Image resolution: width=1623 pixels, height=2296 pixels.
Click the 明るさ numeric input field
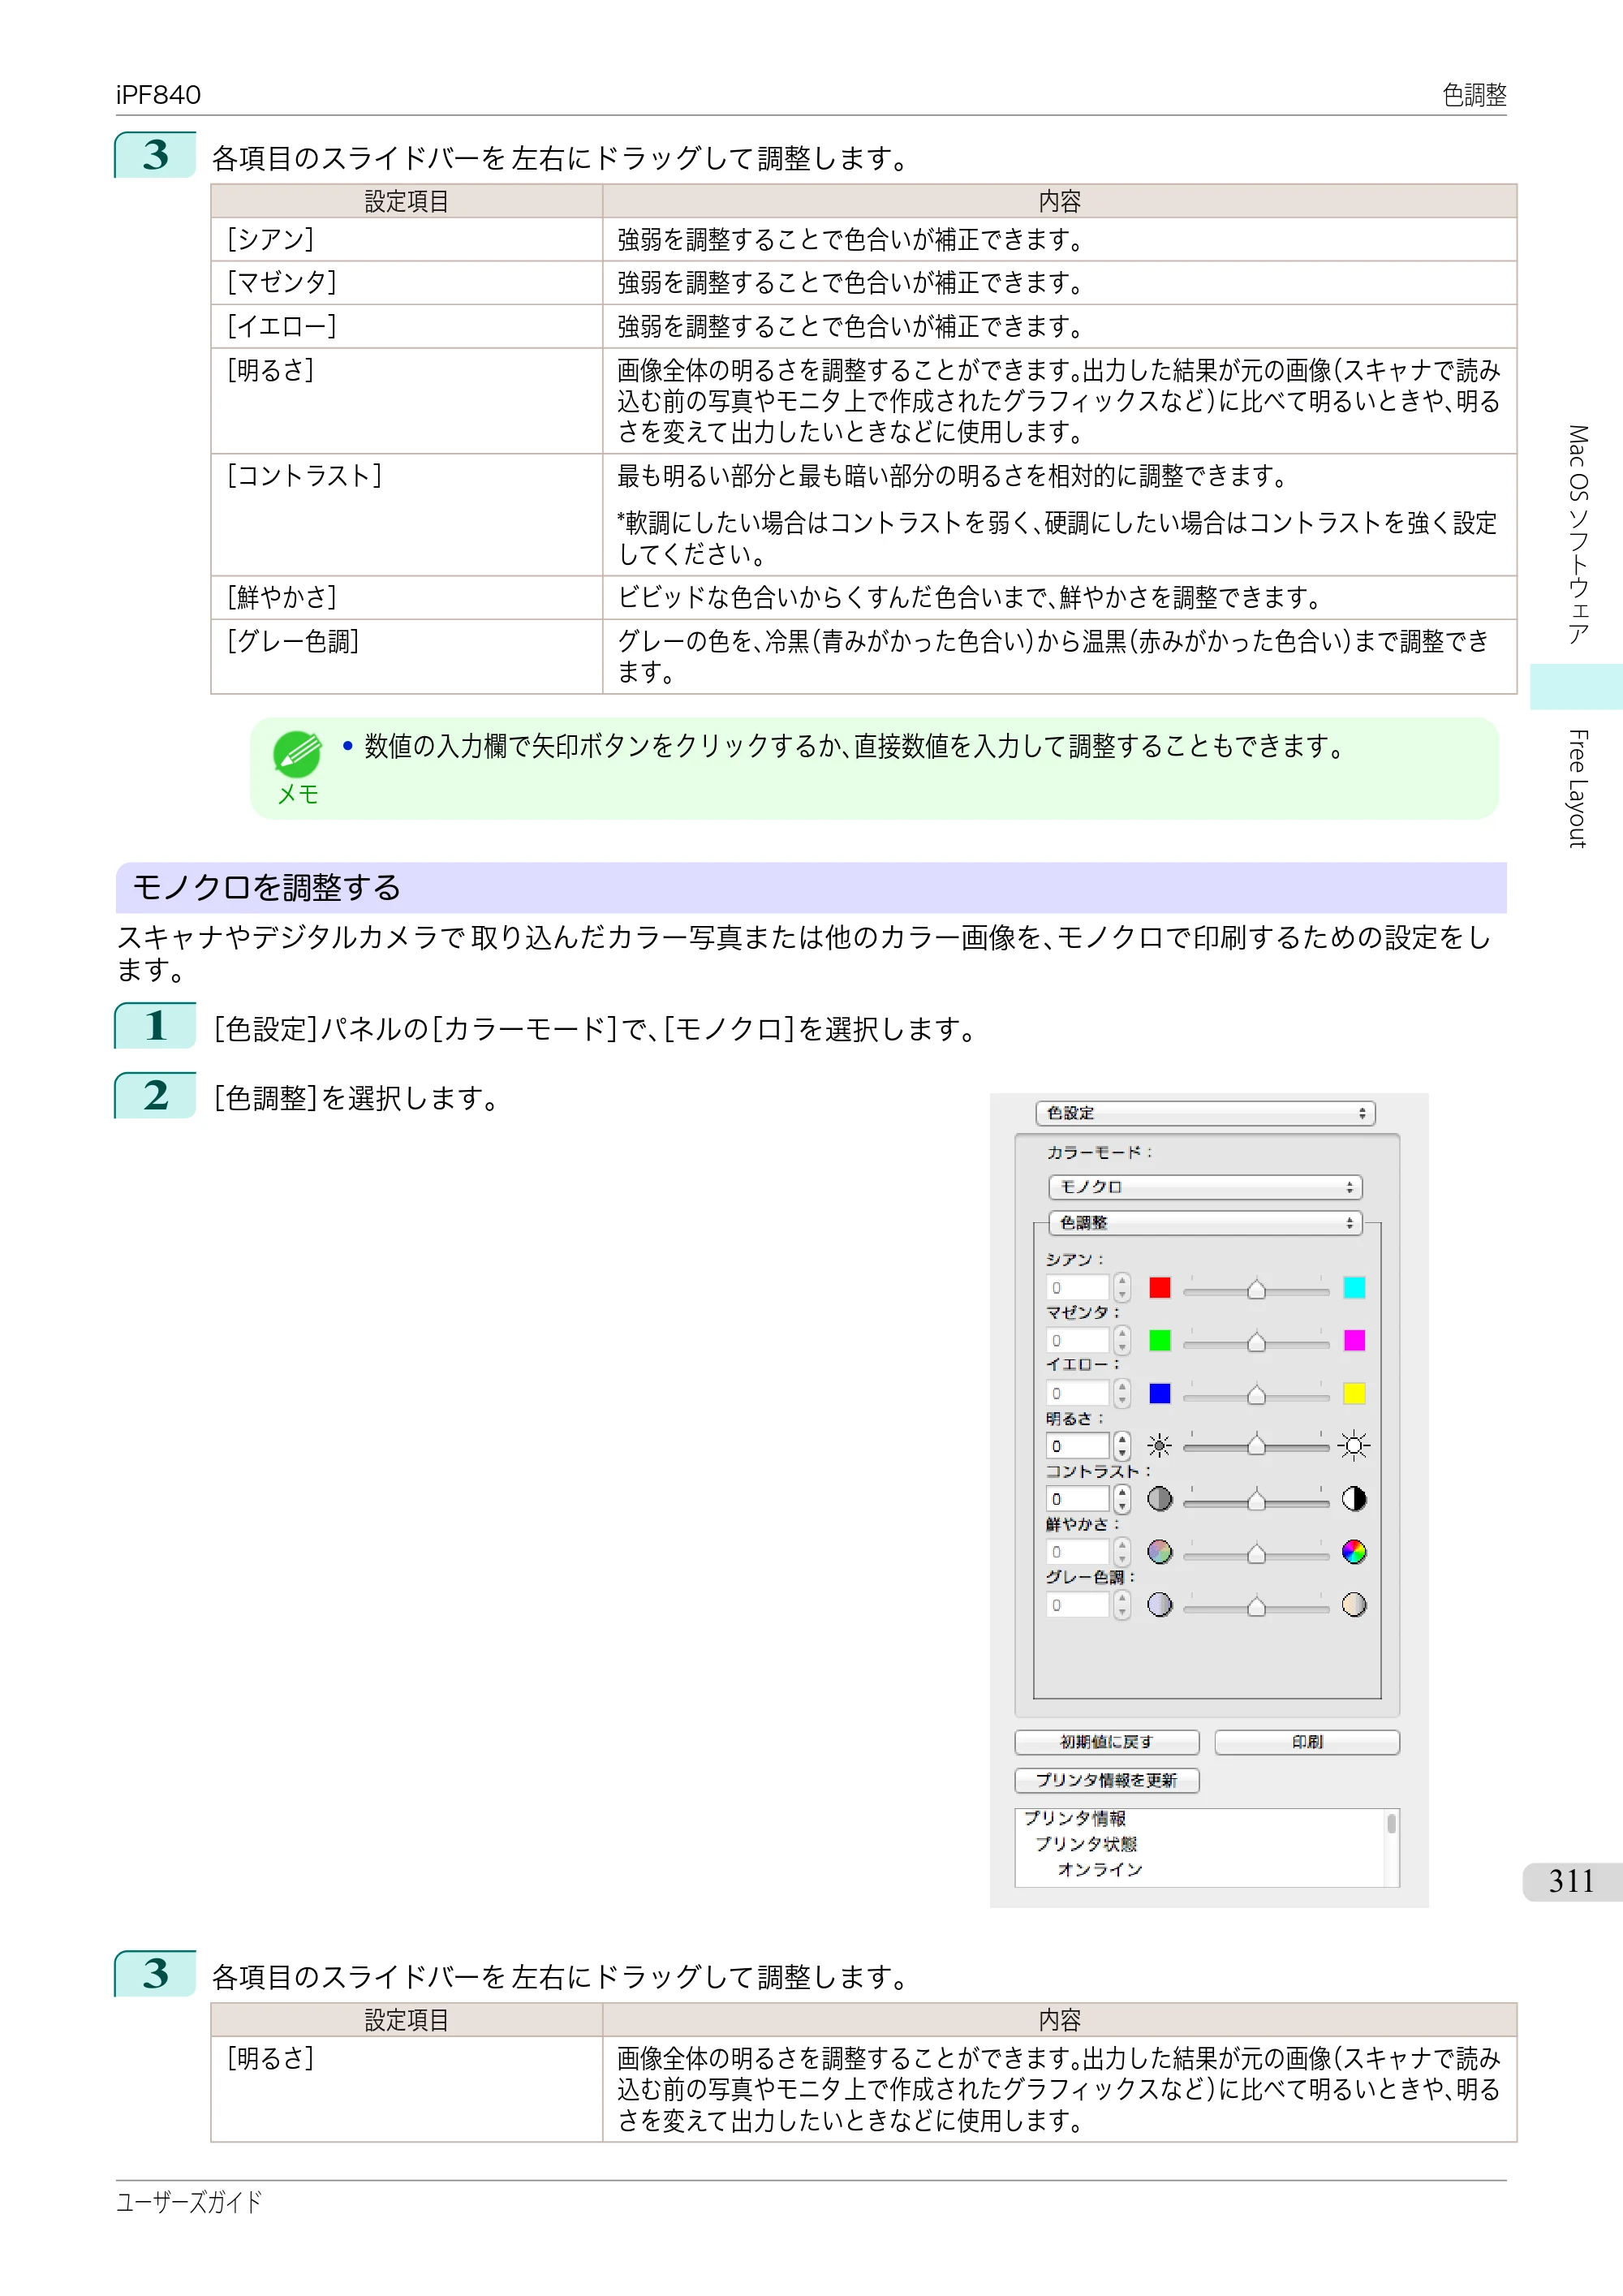(x=1078, y=1446)
